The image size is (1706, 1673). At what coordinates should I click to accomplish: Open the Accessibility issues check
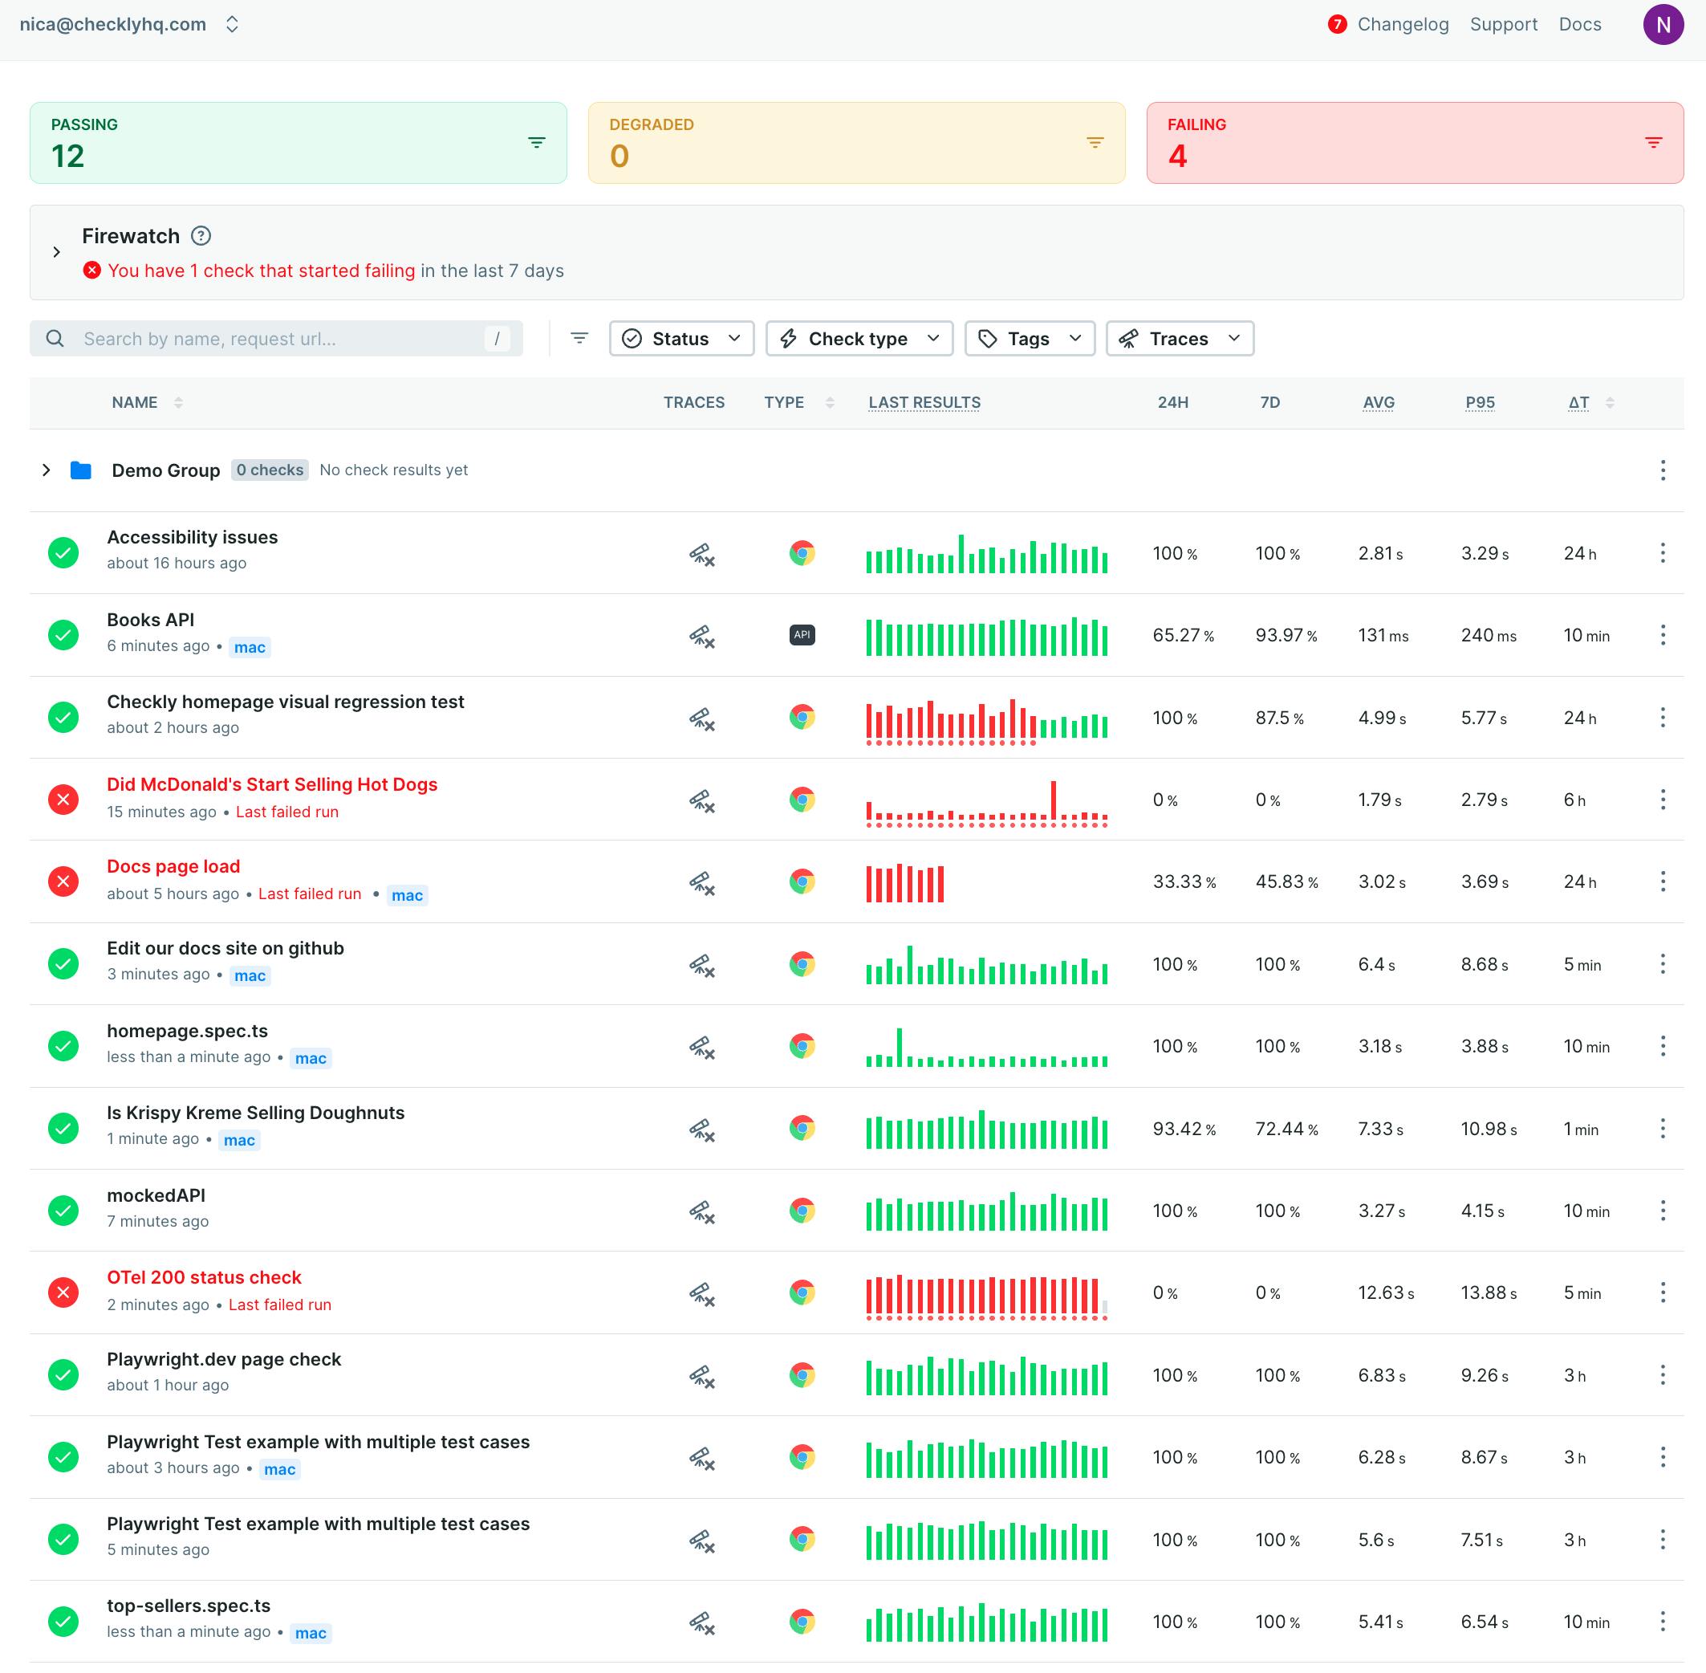tap(193, 537)
